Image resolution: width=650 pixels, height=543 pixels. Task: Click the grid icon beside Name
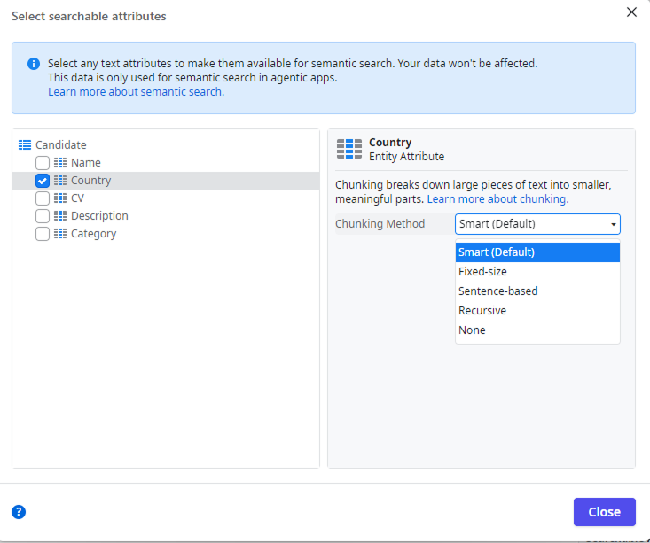coord(60,163)
